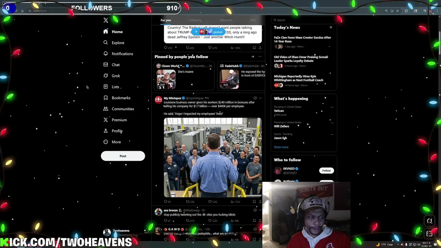Screen dimensions: 441x248
Task: Open Twoheavens account switcher at bottom
Action: (125, 233)
